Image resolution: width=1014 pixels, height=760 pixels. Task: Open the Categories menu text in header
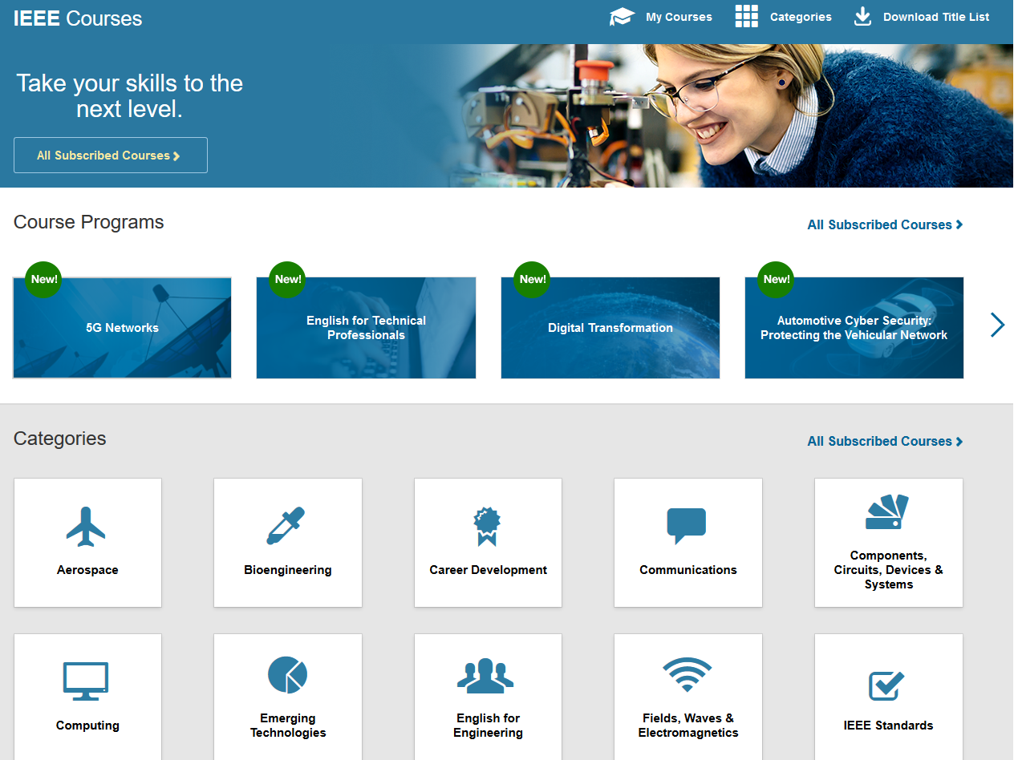(801, 17)
